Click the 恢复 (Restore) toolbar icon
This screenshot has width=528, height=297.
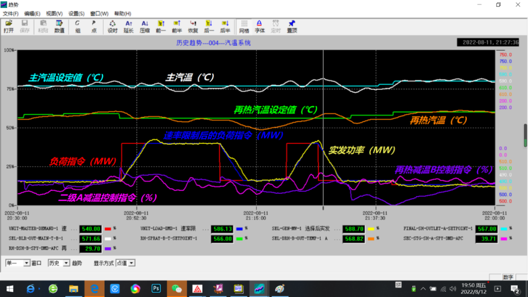pyautogui.click(x=193, y=26)
